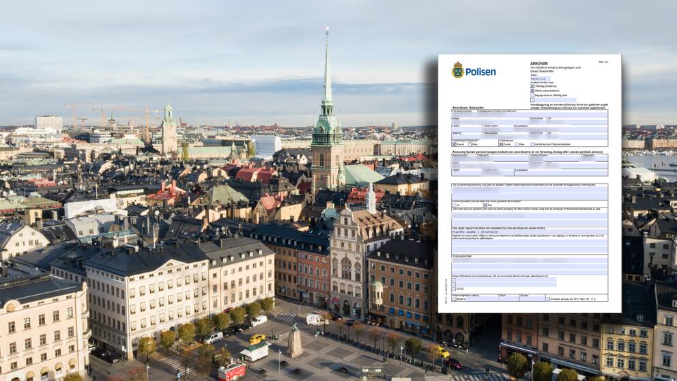Uncheck the Offentlig tillställning checkbox

pyautogui.click(x=532, y=87)
